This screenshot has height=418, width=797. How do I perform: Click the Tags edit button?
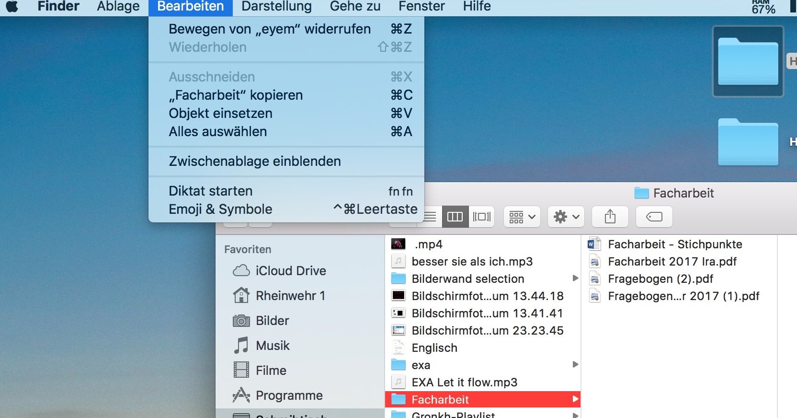(x=654, y=217)
